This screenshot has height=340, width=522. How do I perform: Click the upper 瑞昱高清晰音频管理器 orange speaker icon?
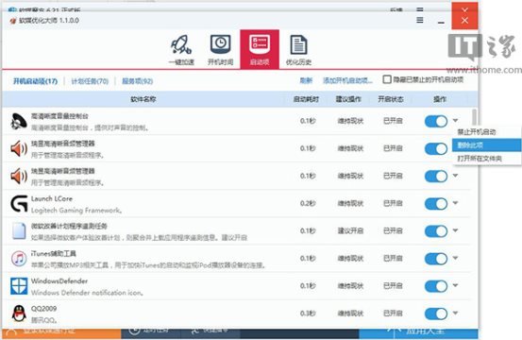(x=19, y=148)
